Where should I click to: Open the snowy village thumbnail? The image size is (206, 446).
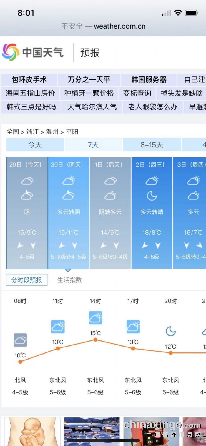[x=92, y=431]
